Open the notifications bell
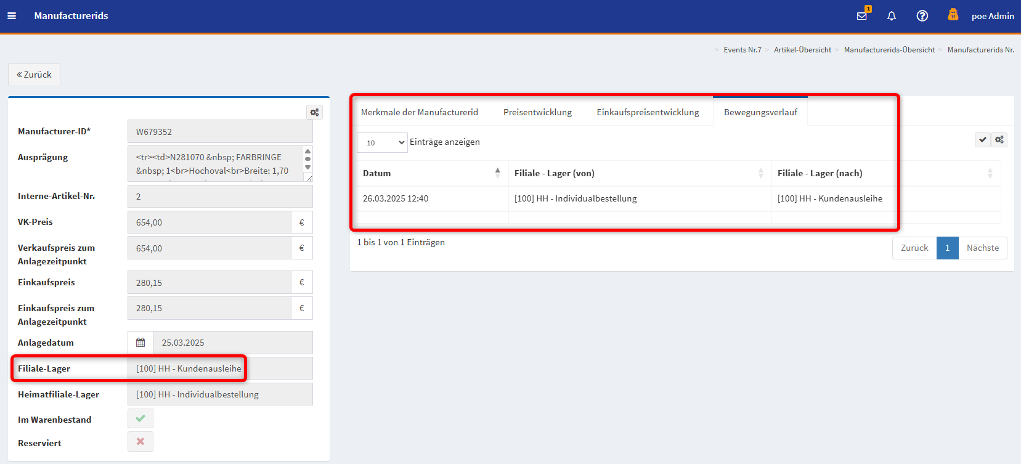1021x464 pixels. click(x=892, y=16)
